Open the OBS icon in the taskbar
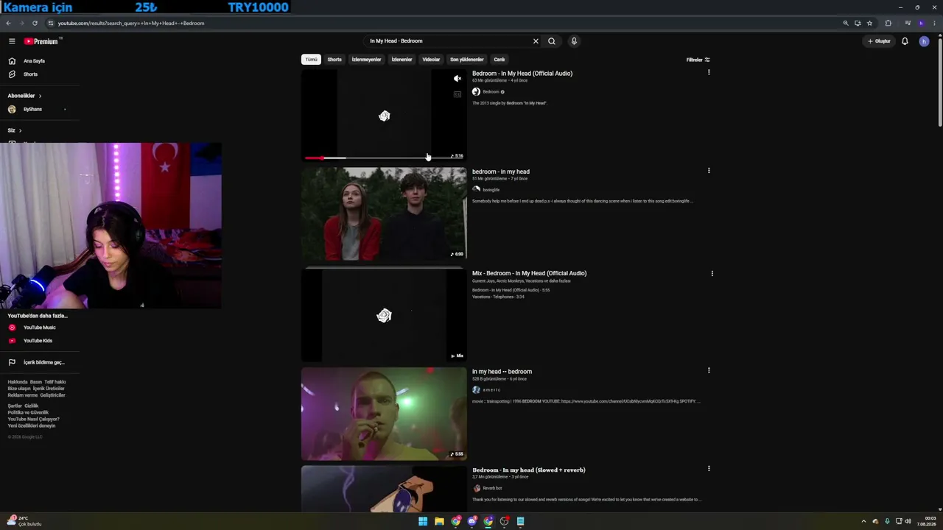Viewport: 943px width, 530px height. 505,521
